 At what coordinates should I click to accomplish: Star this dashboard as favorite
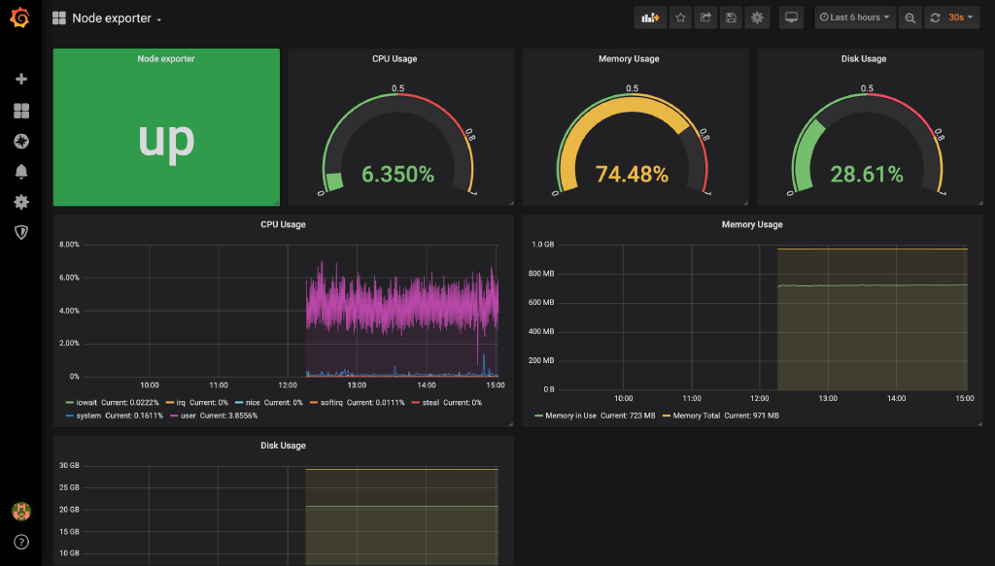[681, 17]
